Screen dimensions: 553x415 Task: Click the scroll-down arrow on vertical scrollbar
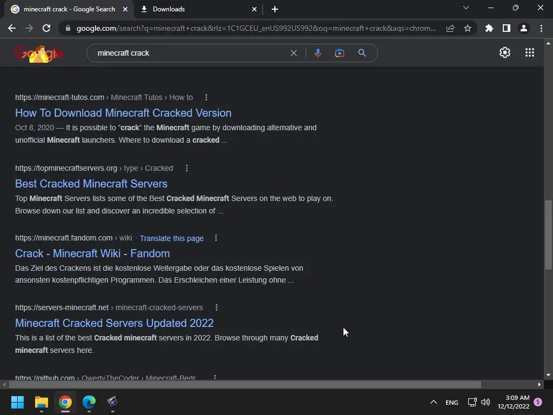548,375
